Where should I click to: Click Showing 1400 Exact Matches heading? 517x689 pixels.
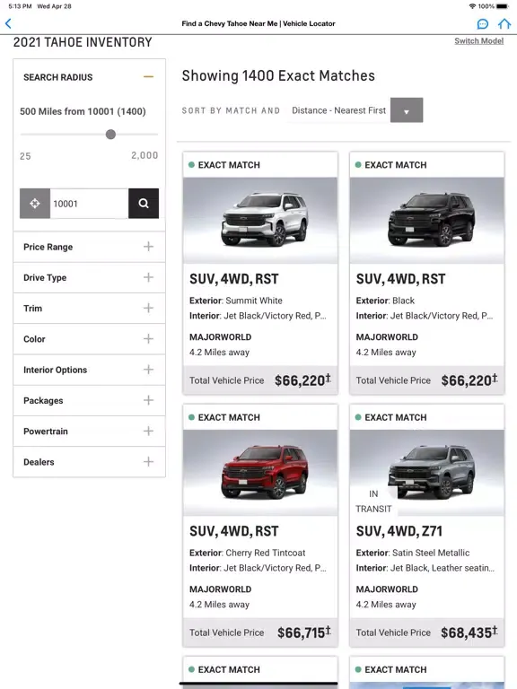(278, 75)
